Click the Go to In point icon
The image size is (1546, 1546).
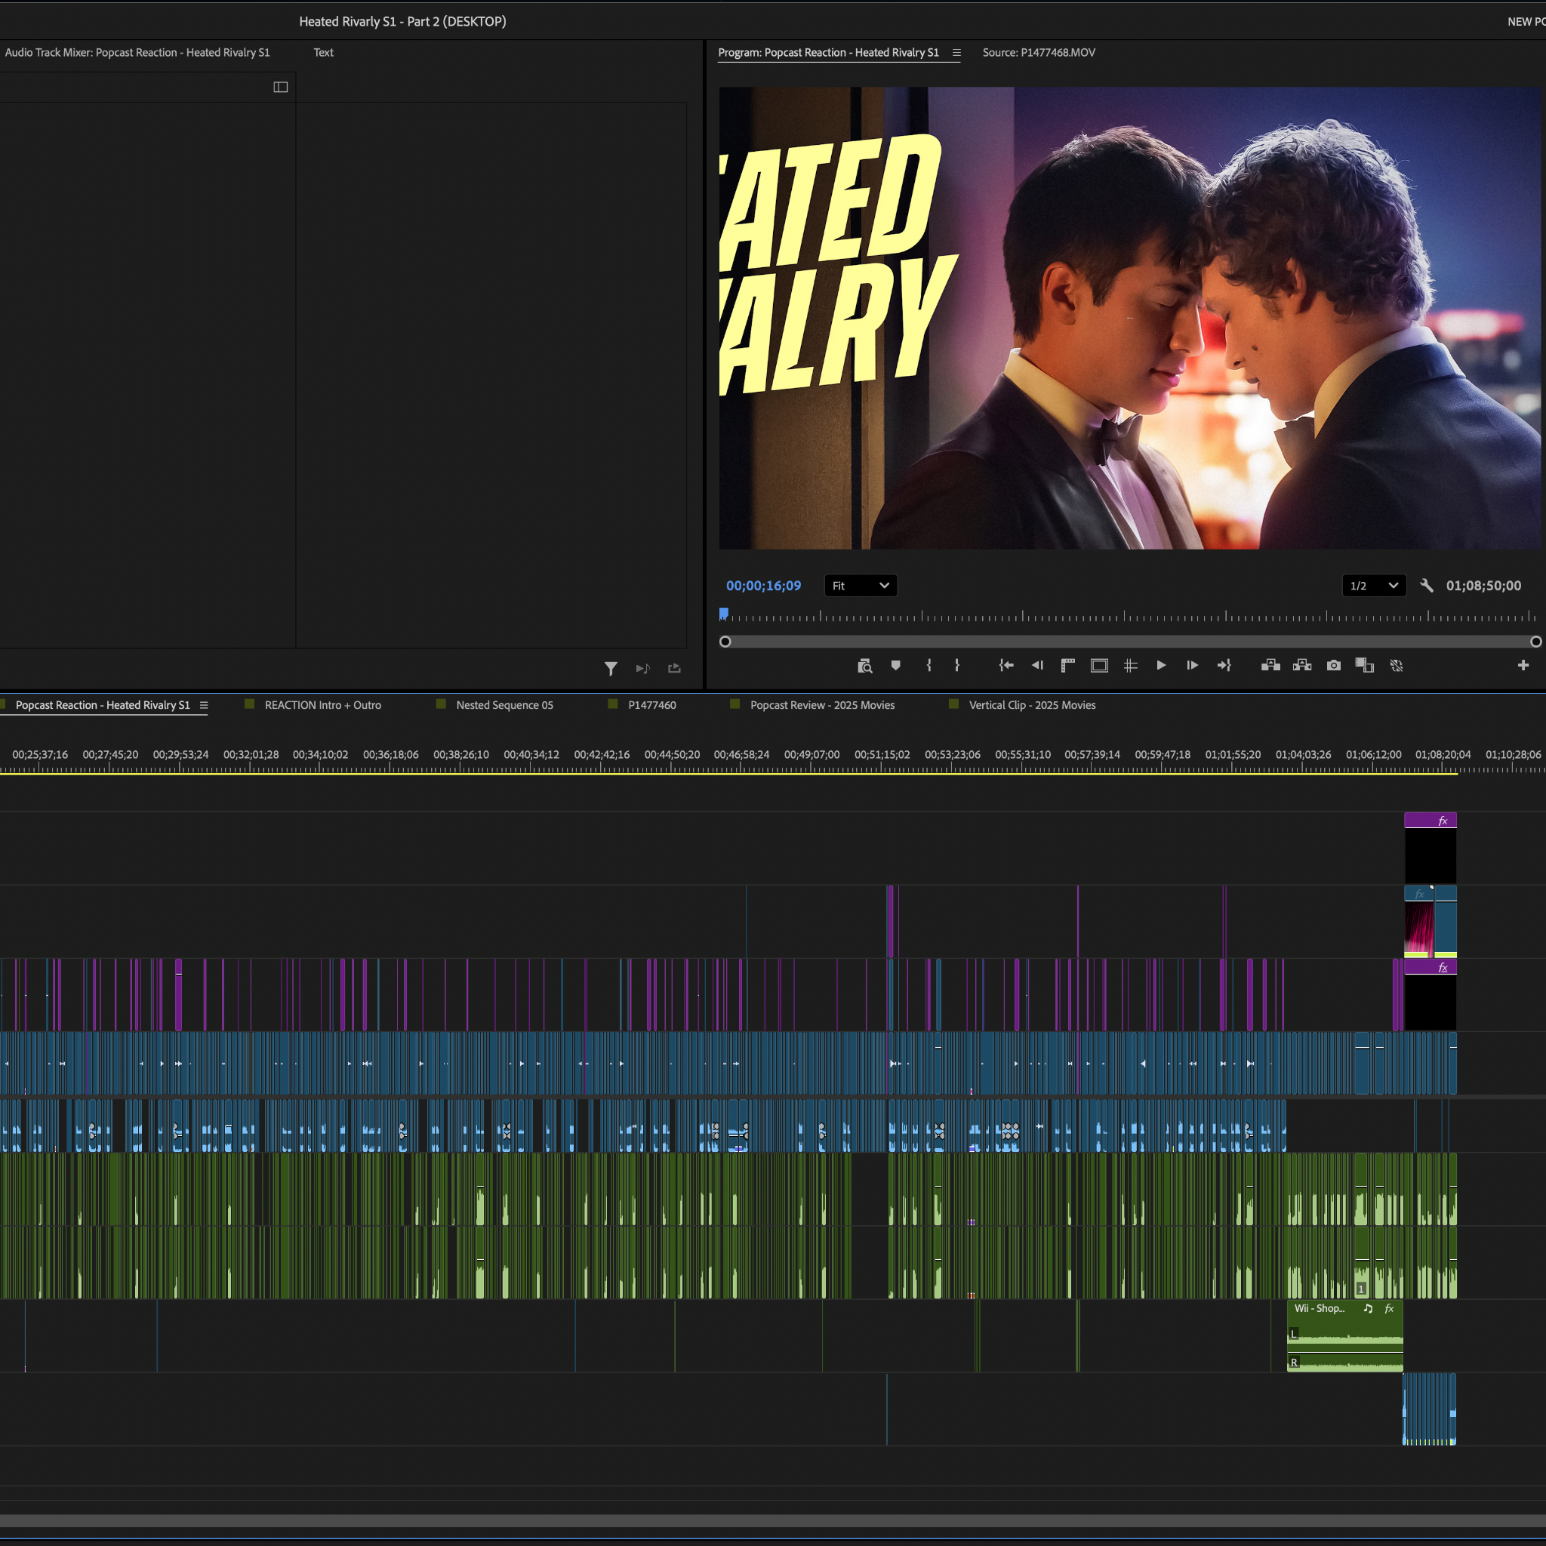(1006, 666)
